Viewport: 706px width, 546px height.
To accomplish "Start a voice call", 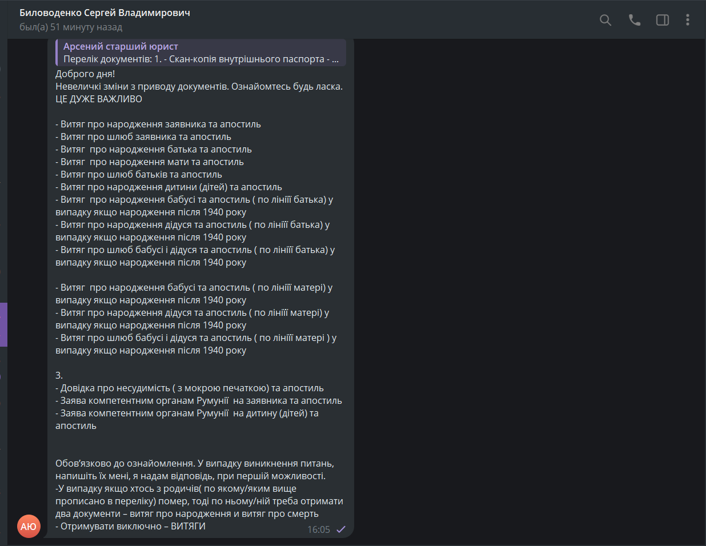I will pyautogui.click(x=634, y=21).
